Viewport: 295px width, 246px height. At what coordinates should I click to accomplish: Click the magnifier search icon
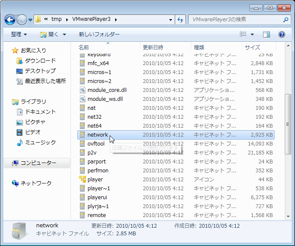[286, 20]
